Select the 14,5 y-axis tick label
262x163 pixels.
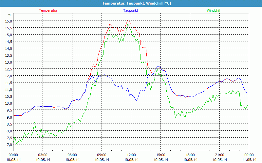pos(8,41)
